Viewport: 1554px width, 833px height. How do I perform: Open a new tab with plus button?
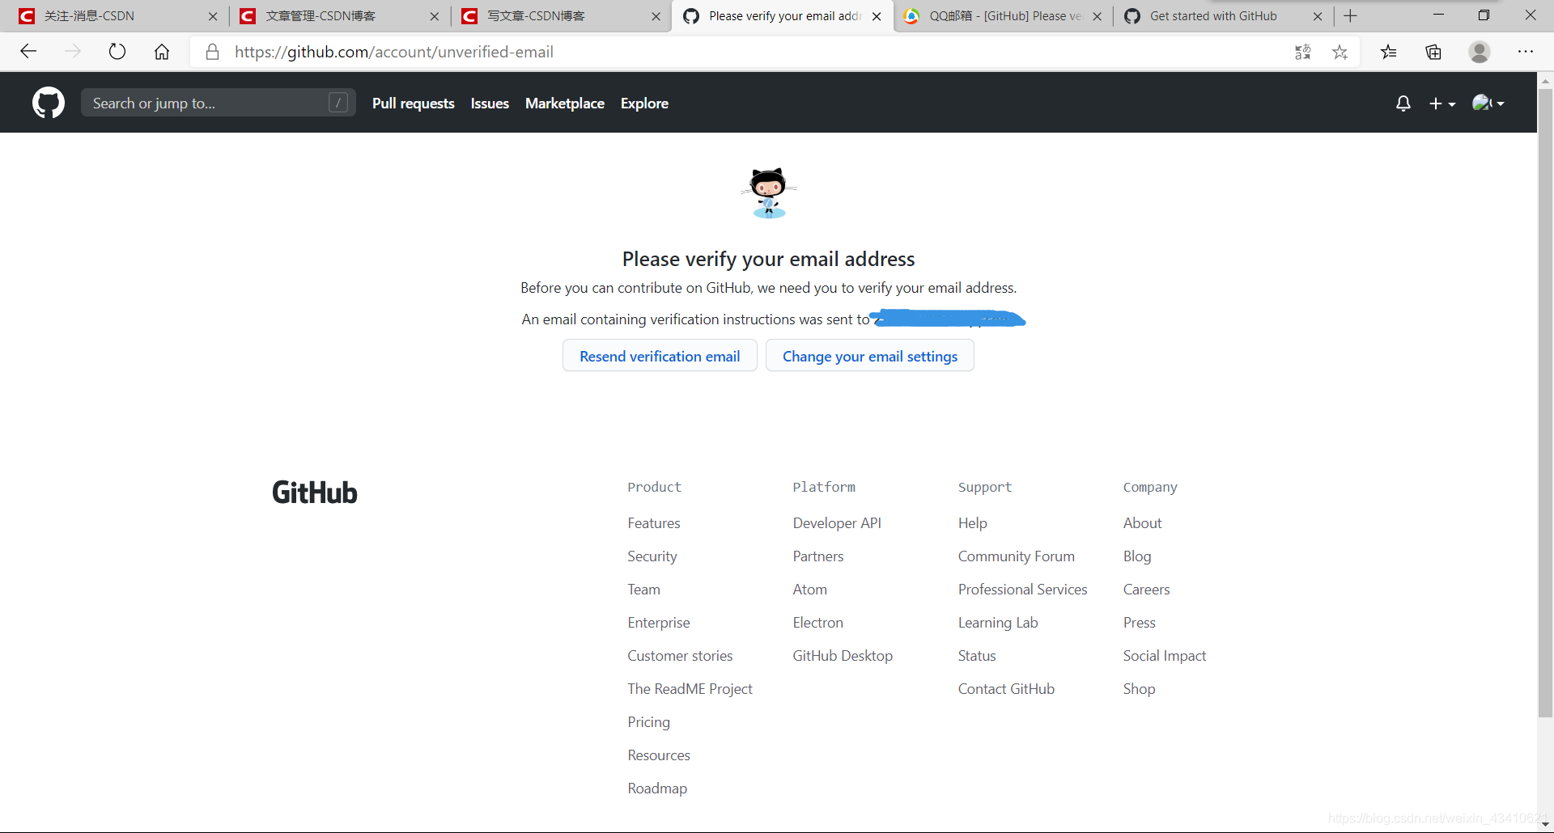point(1350,15)
